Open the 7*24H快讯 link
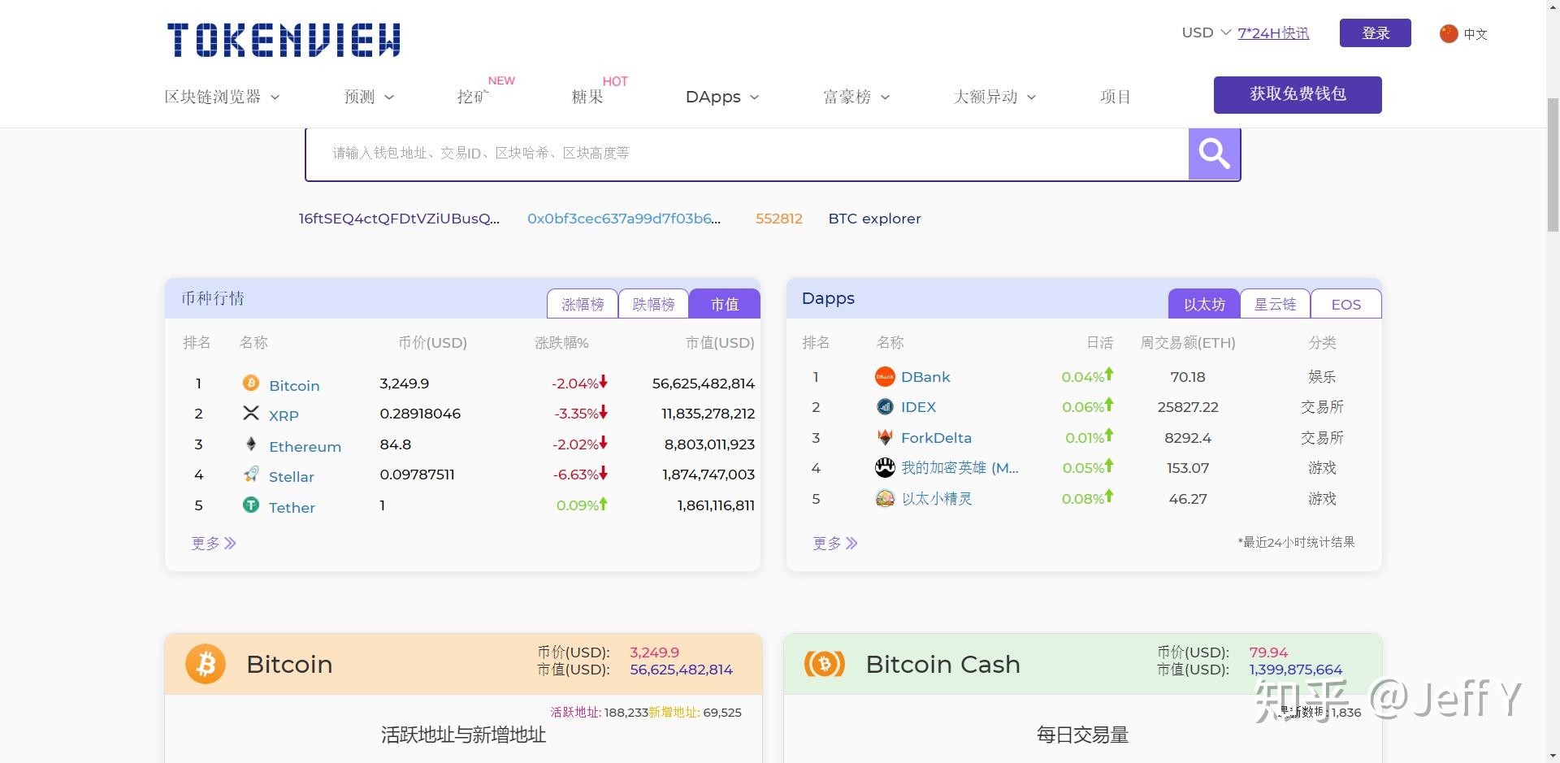Viewport: 1560px width, 763px height. [x=1273, y=33]
